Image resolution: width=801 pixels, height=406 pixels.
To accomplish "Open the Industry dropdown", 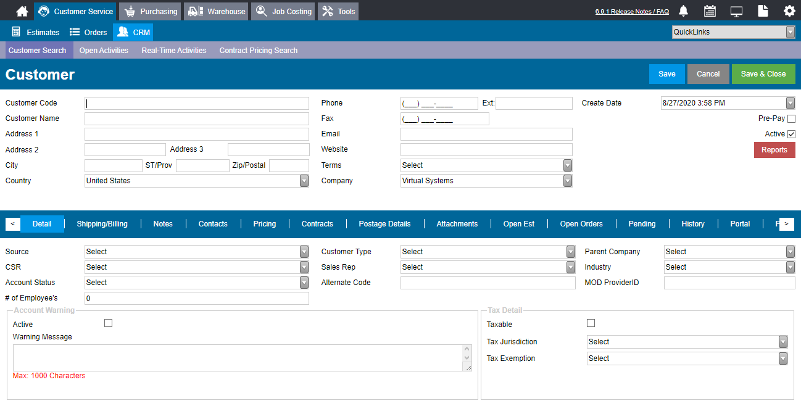I will click(729, 267).
